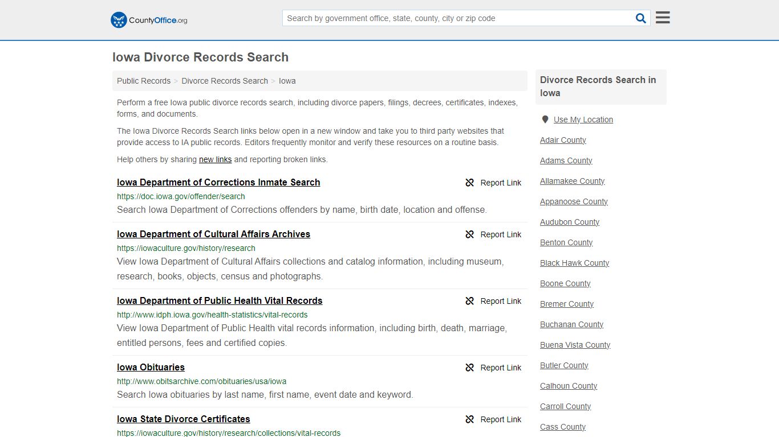Open Divorce Records Search breadcrumb
Screen dimensions: 779x437
click(x=225, y=81)
